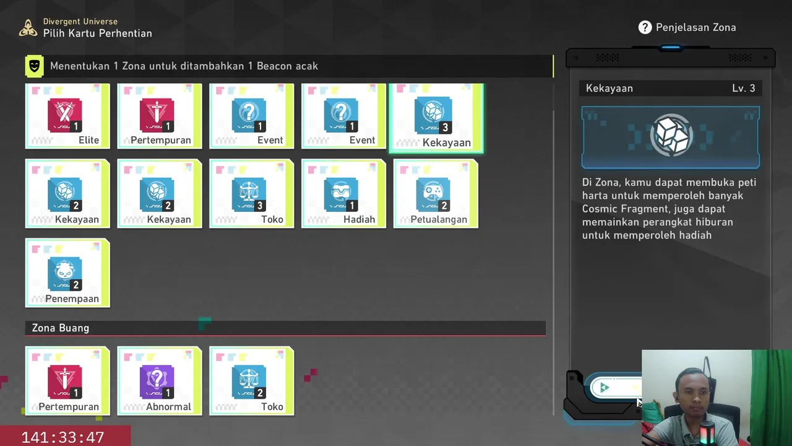792x446 pixels.
Task: Click the Kekayaan cube icon in detail panel
Action: point(671,135)
